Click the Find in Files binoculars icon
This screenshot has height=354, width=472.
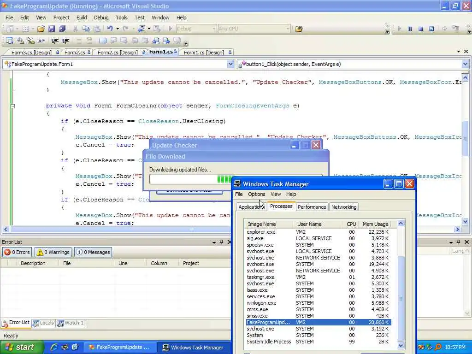[x=299, y=29]
